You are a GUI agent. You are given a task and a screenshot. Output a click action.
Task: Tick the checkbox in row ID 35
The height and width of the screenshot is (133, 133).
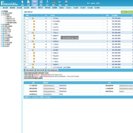point(52,27)
